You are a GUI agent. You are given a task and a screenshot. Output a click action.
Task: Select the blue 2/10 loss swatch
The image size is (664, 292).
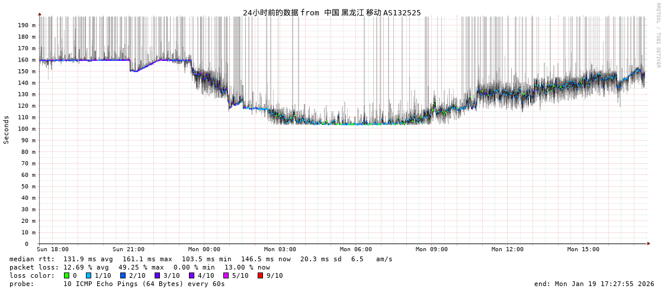pyautogui.click(x=123, y=275)
